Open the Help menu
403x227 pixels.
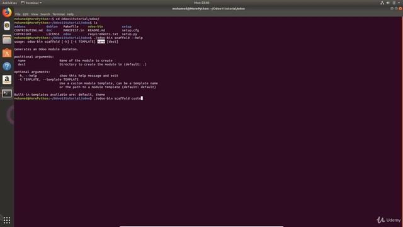tap(70, 14)
